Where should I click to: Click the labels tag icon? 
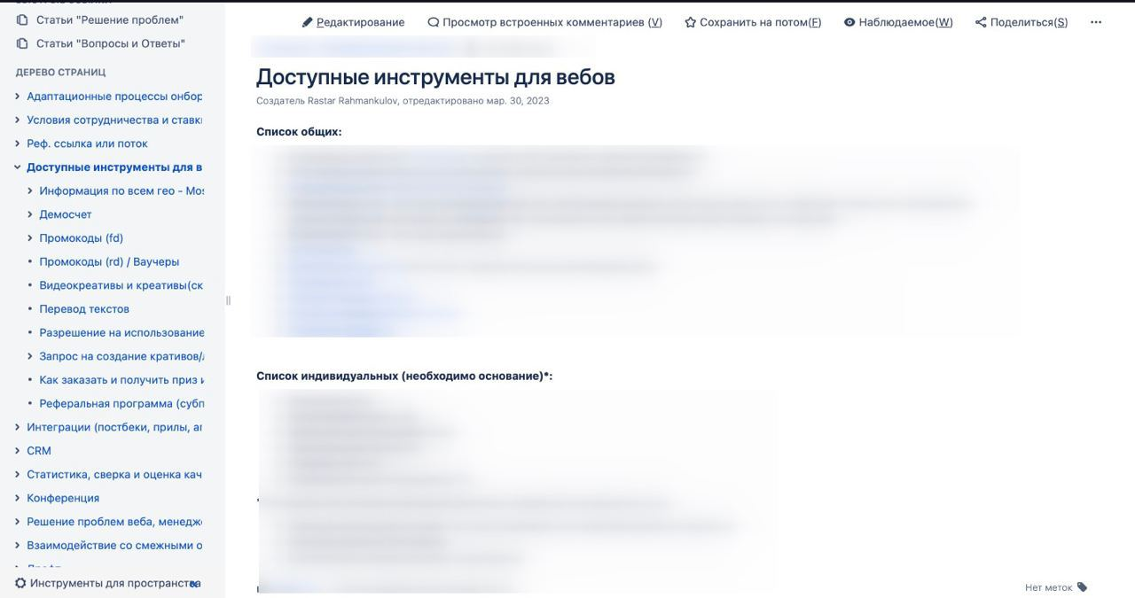(x=1082, y=587)
